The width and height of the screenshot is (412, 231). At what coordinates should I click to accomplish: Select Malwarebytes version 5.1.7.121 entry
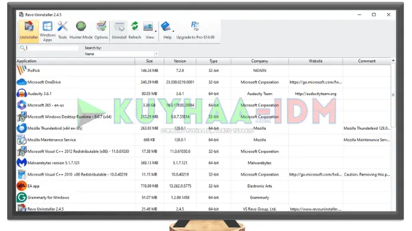(53, 163)
